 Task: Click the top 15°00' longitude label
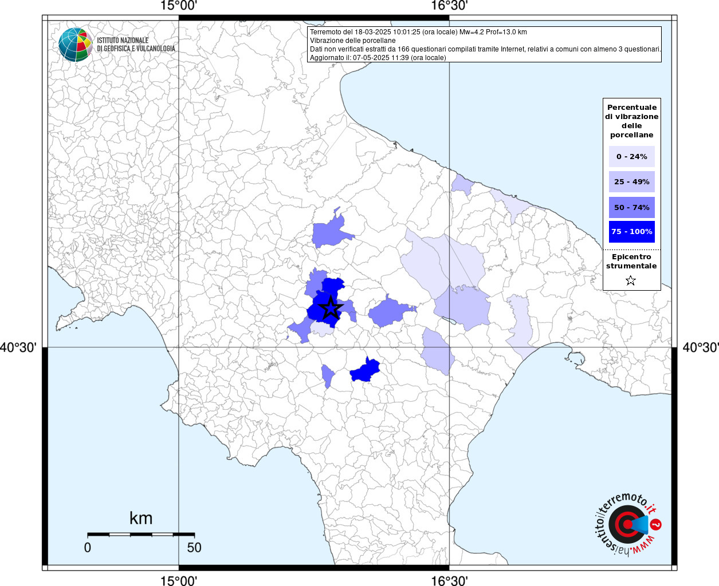pyautogui.click(x=179, y=6)
